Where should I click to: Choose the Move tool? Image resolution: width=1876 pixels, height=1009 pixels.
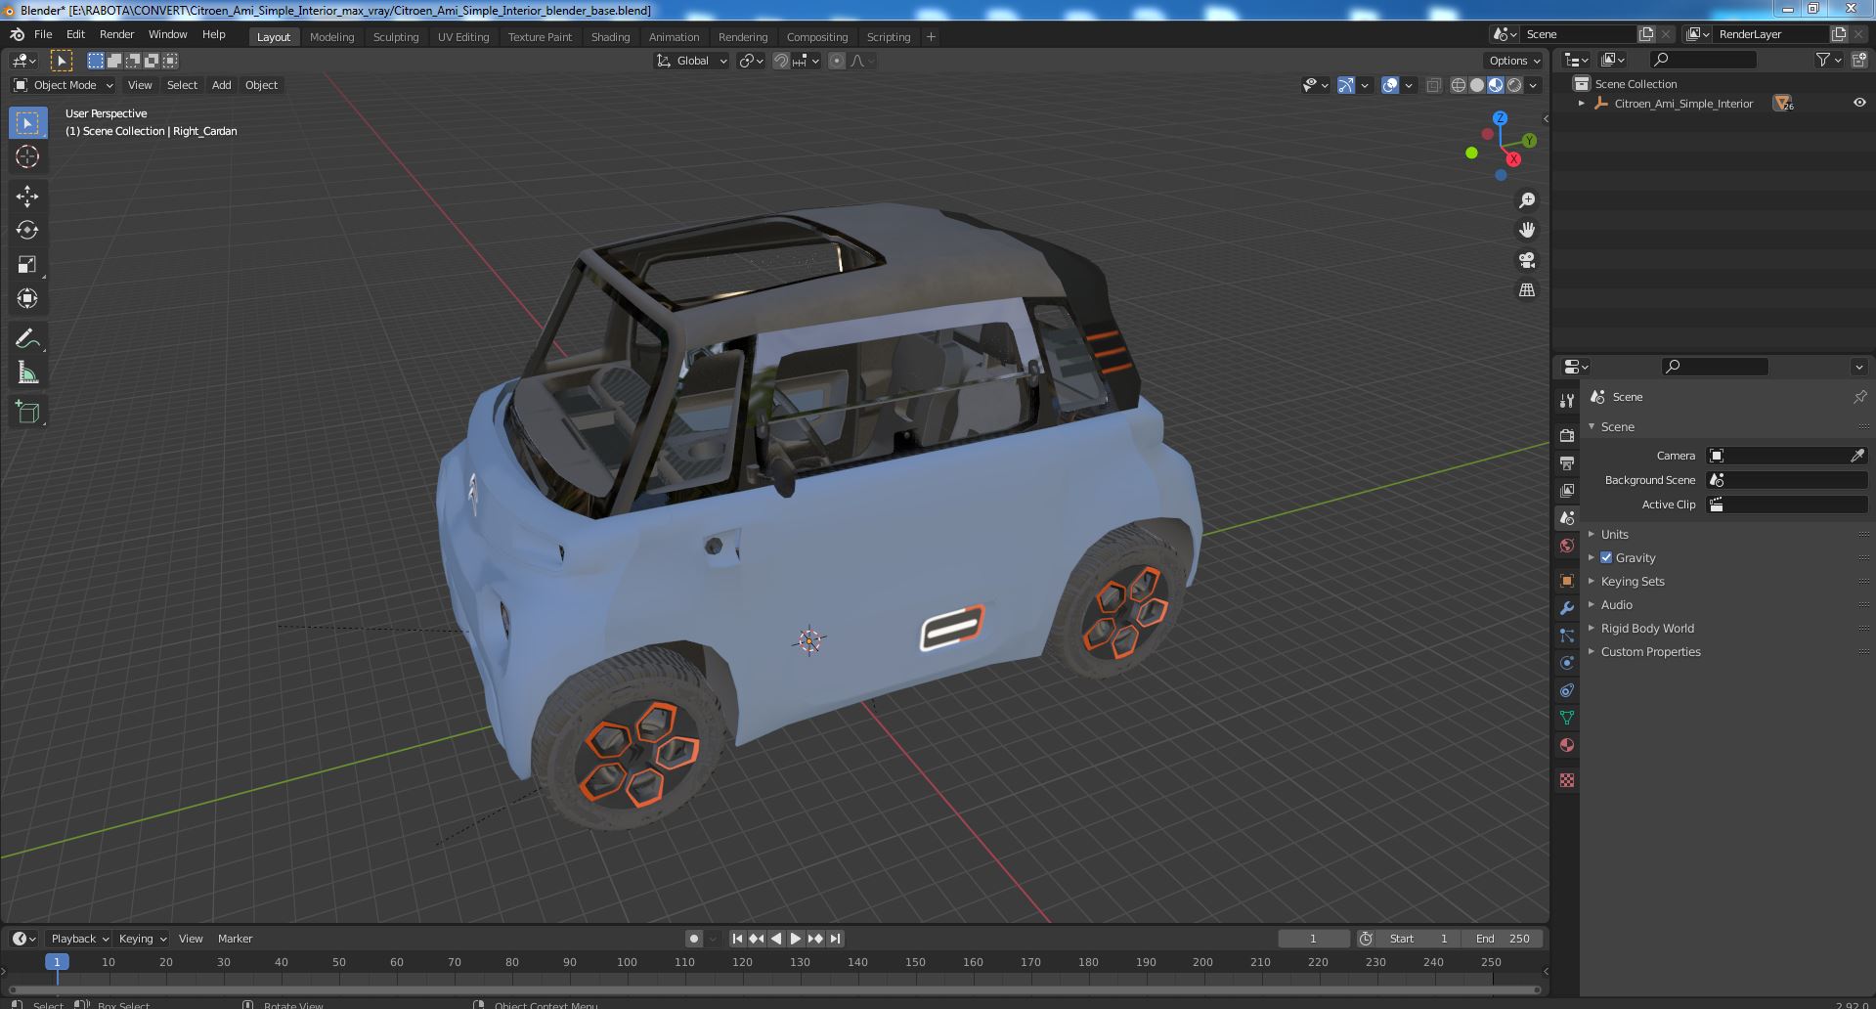(27, 197)
